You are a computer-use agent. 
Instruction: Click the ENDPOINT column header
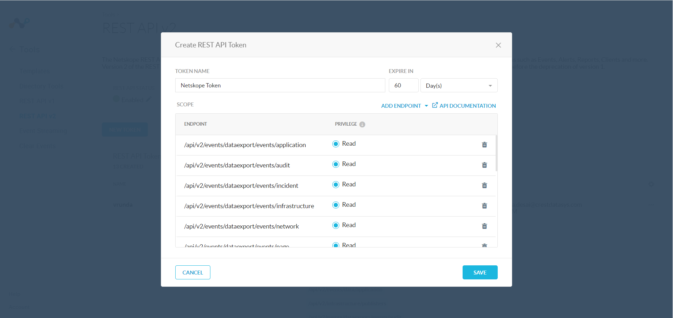[x=195, y=124]
